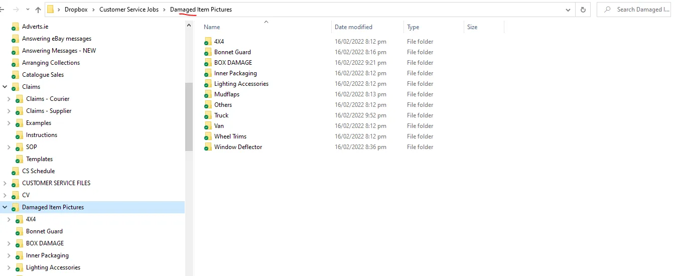Click the Instructions folder icon in tree
677x276 pixels.
pyautogui.click(x=19, y=135)
